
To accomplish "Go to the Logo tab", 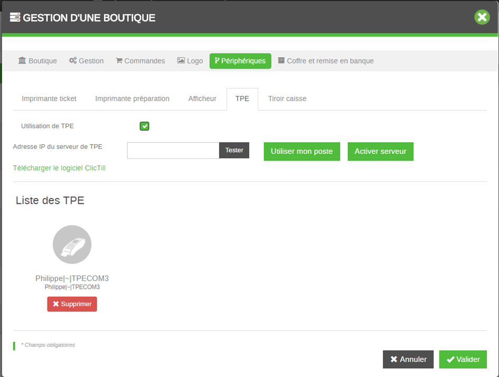I will pyautogui.click(x=190, y=61).
